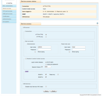Choose 'list of users' login display
The width and height of the screenshot is (103, 96).
(46, 62)
